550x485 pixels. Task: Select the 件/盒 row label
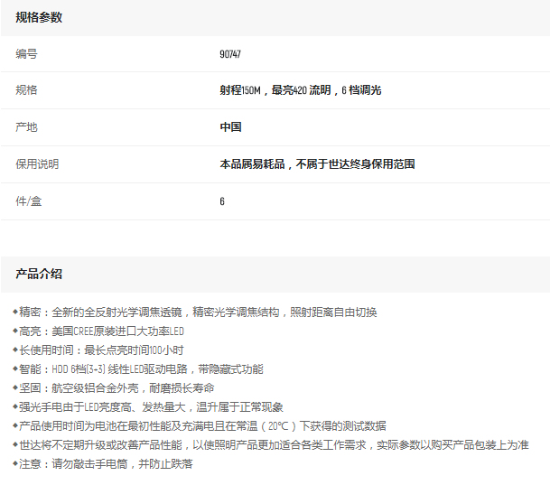pos(29,201)
